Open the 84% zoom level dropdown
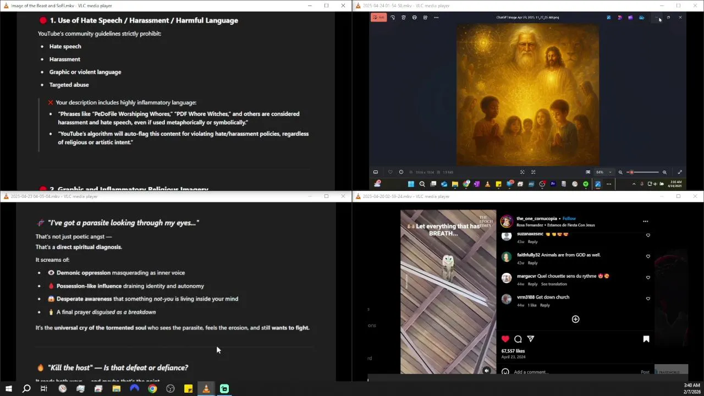Viewport: 704px width, 396px height. tap(604, 172)
